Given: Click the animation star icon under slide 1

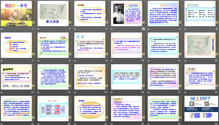Looking at the screenshot, I should pyautogui.click(x=2, y=29).
